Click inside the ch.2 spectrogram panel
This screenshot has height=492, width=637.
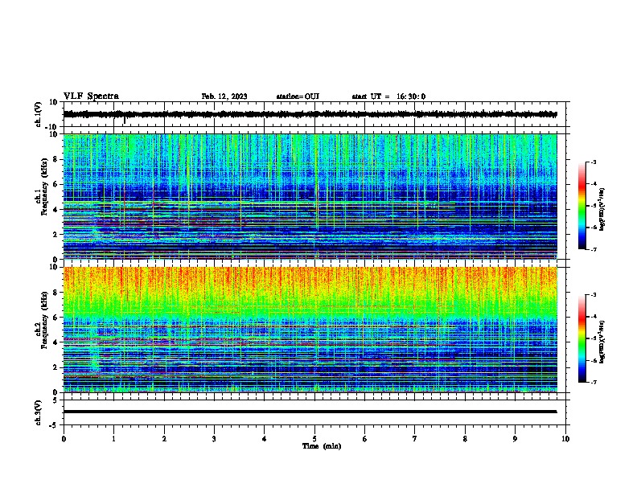tap(310, 330)
